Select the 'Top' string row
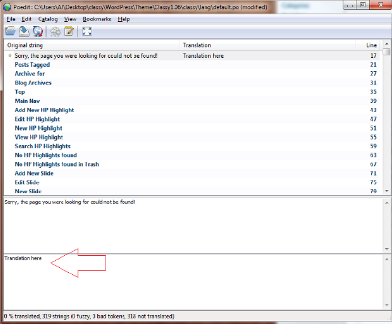The image size is (392, 324). coord(192,92)
